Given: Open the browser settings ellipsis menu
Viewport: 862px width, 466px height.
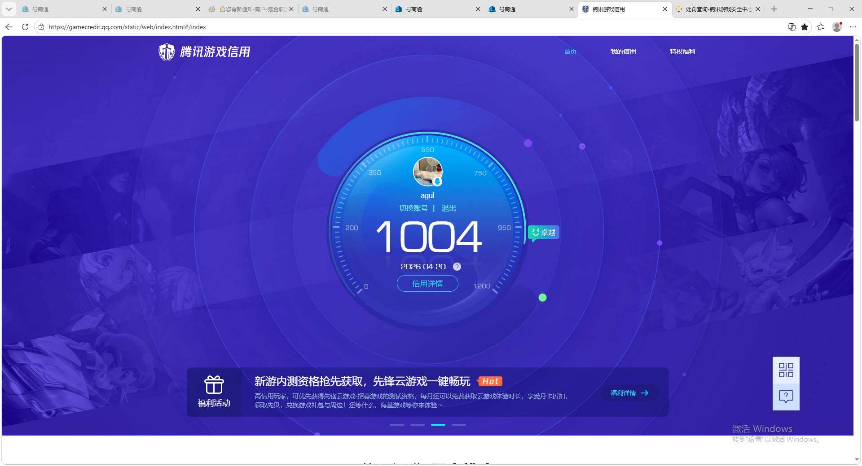Looking at the screenshot, I should [x=853, y=27].
